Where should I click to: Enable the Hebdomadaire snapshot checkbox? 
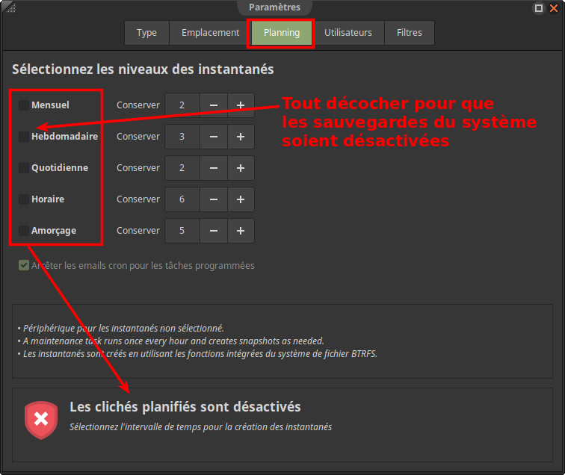pos(24,137)
